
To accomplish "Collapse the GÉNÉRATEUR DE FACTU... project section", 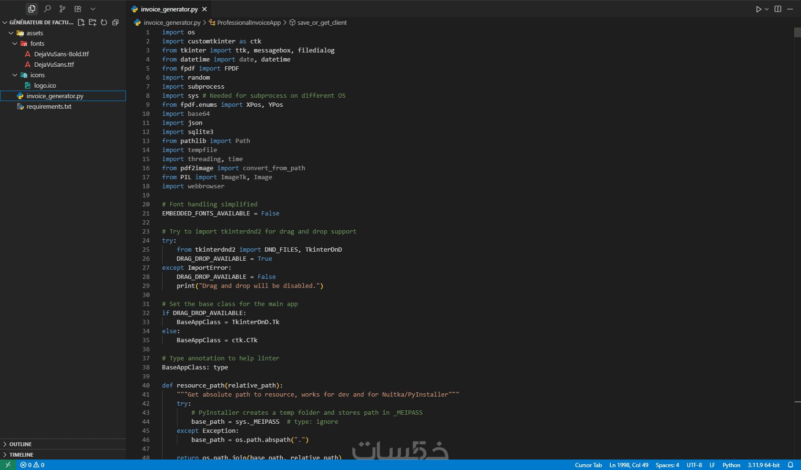I will tap(38, 22).
